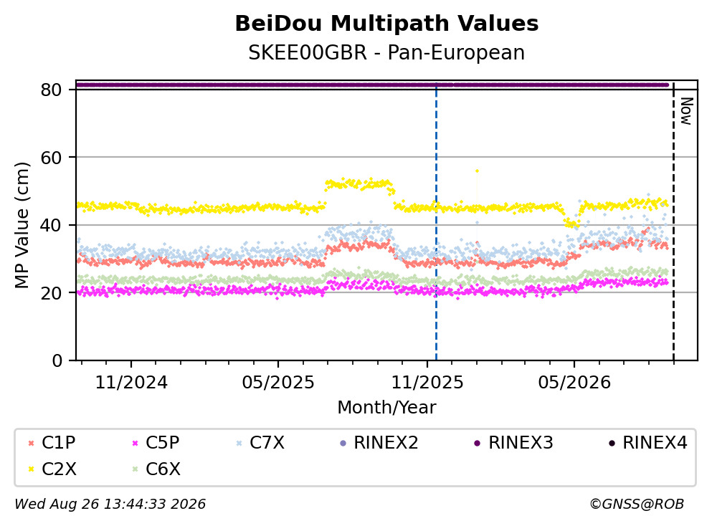The width and height of the screenshot is (712, 526).
Task: Click the blue dashed vertical marker line
Action: coord(437,222)
